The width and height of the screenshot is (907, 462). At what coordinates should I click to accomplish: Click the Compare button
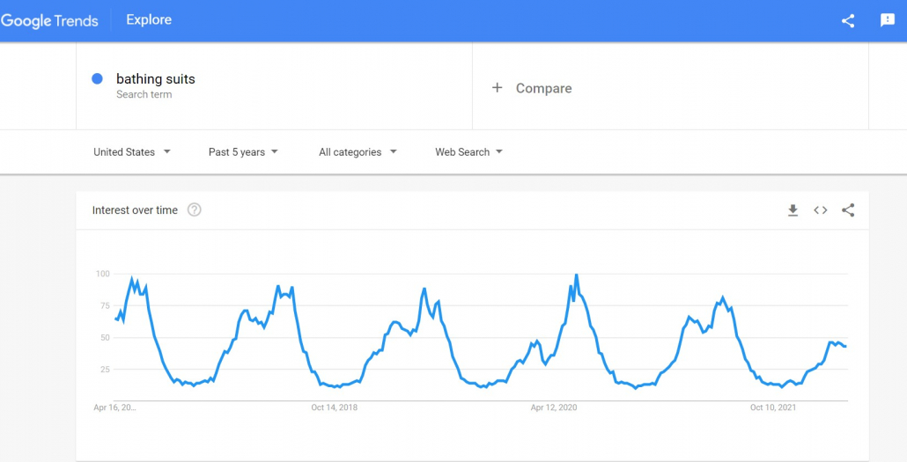point(532,88)
